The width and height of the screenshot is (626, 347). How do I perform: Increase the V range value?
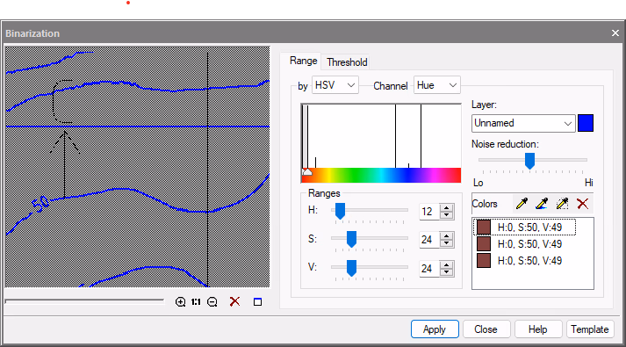point(447,264)
